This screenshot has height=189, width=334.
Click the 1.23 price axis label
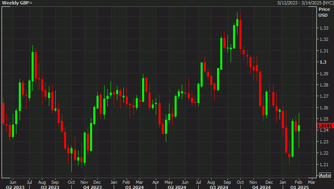point(324,142)
